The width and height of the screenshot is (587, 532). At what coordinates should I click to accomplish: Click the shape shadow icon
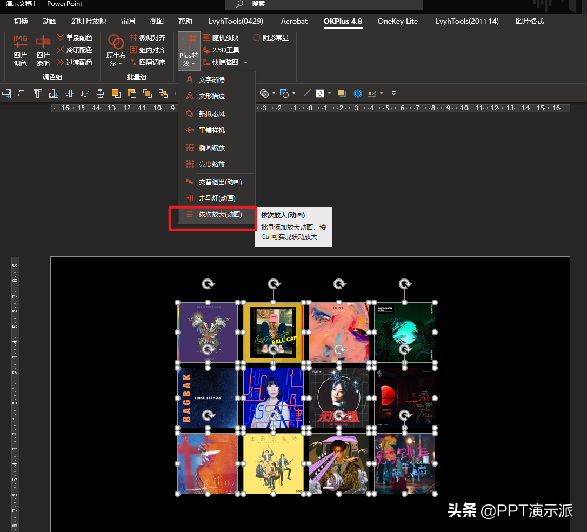[x=342, y=93]
